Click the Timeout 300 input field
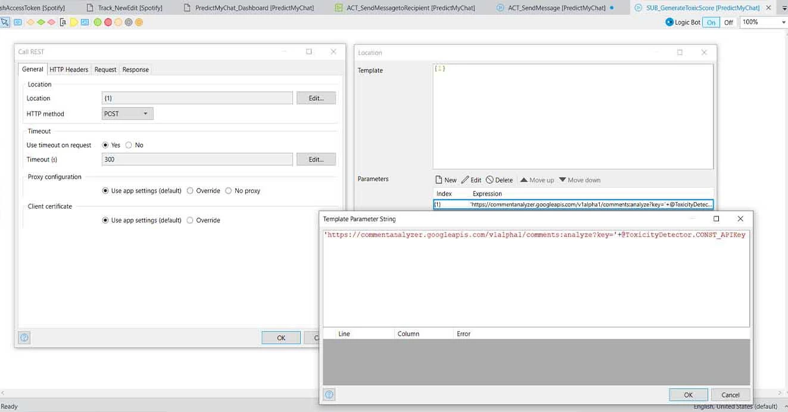Viewport: 788px width, 412px height. pos(197,159)
